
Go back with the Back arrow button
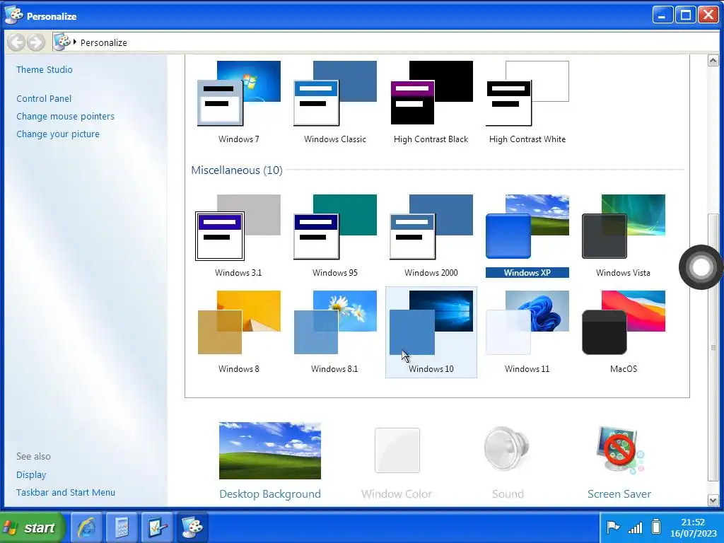click(17, 42)
